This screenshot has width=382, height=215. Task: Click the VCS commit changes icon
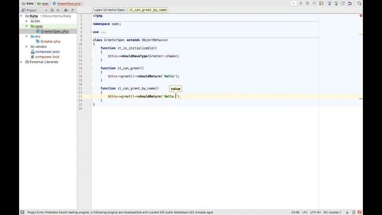click(x=336, y=4)
